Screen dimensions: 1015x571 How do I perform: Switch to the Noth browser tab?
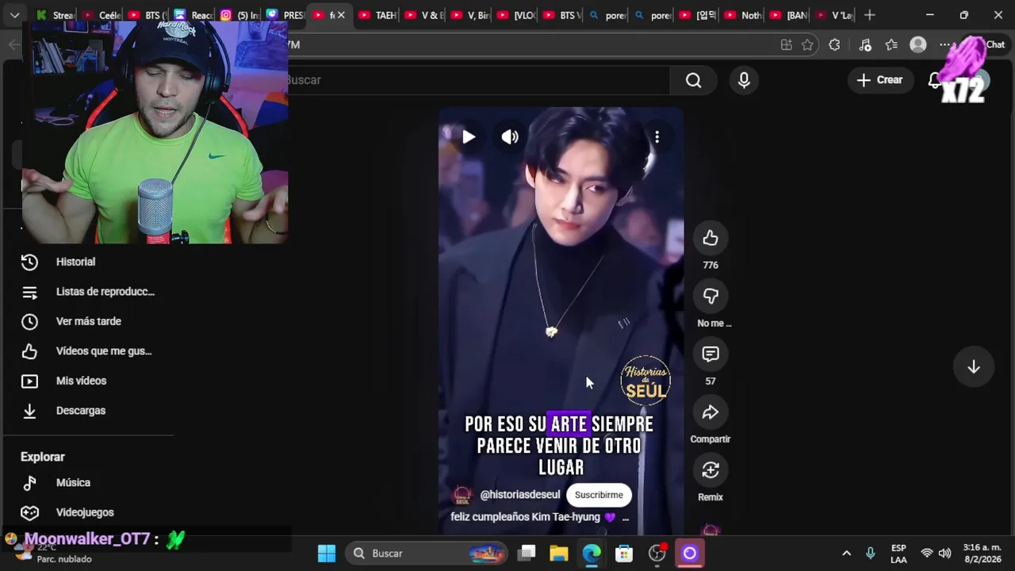point(742,15)
